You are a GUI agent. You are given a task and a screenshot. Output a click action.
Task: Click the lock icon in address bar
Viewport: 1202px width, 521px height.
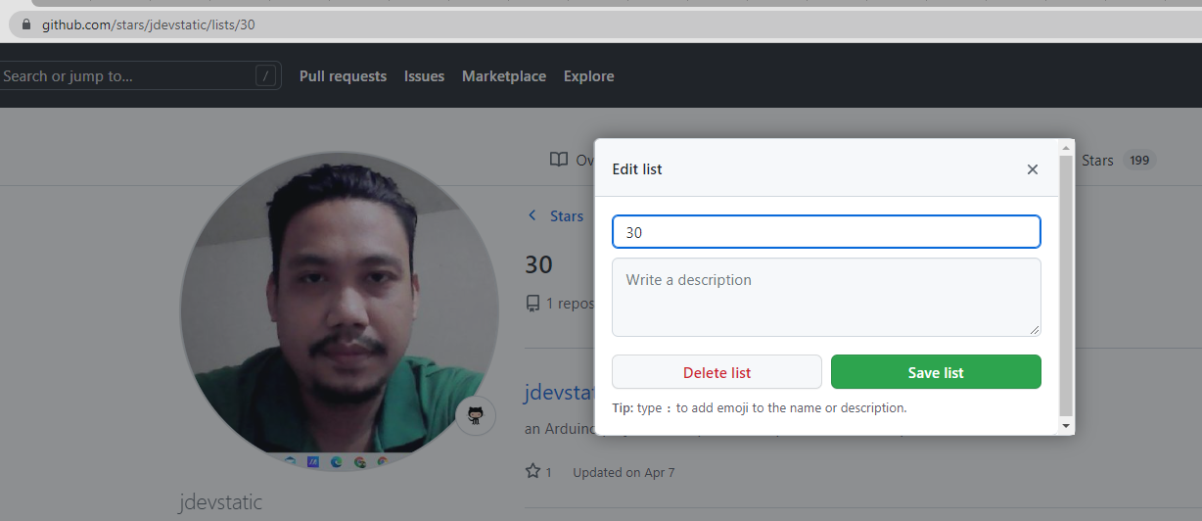coord(26,24)
